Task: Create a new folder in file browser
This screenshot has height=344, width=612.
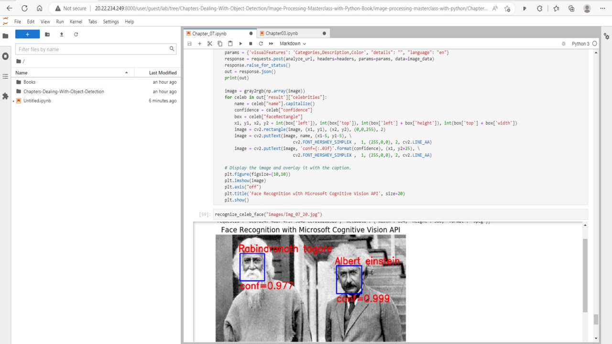Action: 47,34
